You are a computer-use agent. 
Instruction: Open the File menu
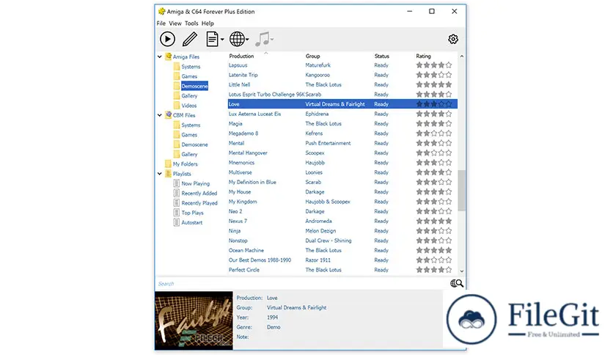[x=161, y=23]
